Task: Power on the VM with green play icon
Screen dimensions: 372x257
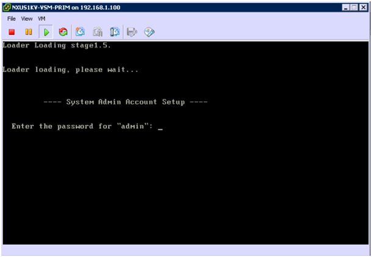Action: pyautogui.click(x=46, y=32)
